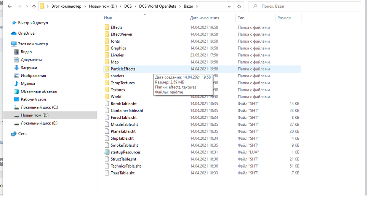Select ForestTable.sht file icon
Viewport: 381px width, 214px height.
tap(107, 117)
